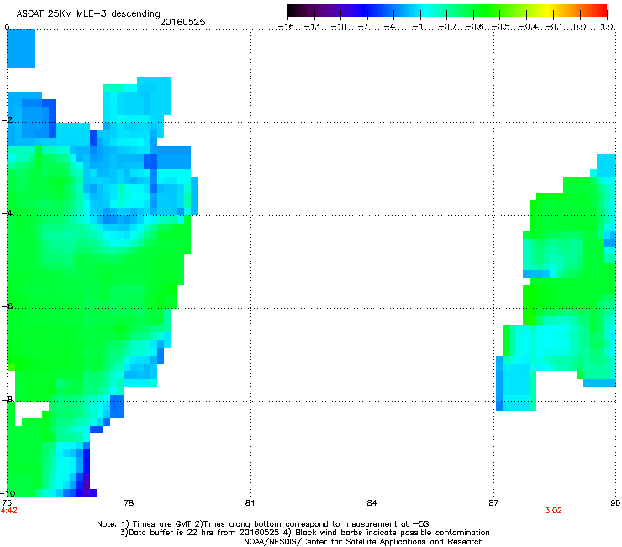
Task: Click the colorbar label "-0.6"
Action: [474, 27]
